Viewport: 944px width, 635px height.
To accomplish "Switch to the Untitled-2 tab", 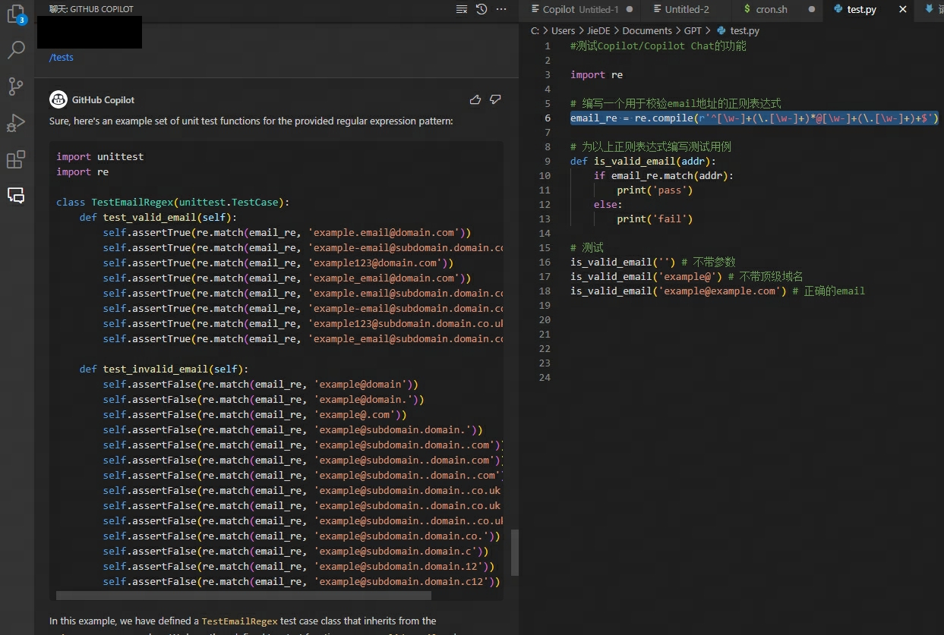I will (x=687, y=10).
